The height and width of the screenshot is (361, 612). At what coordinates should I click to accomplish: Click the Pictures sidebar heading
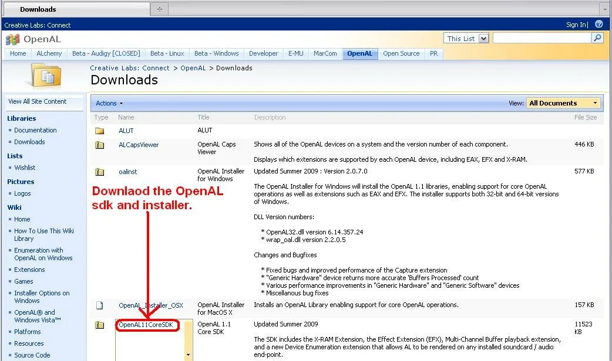tap(21, 182)
